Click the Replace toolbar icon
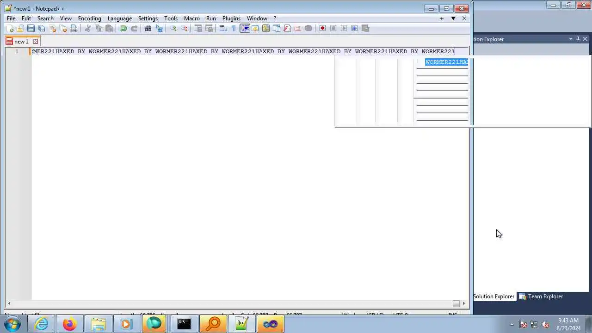592x333 pixels. (x=159, y=28)
